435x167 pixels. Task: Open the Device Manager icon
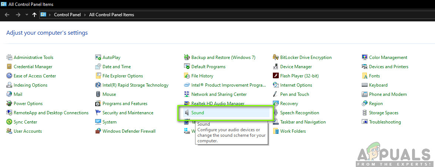click(x=276, y=67)
